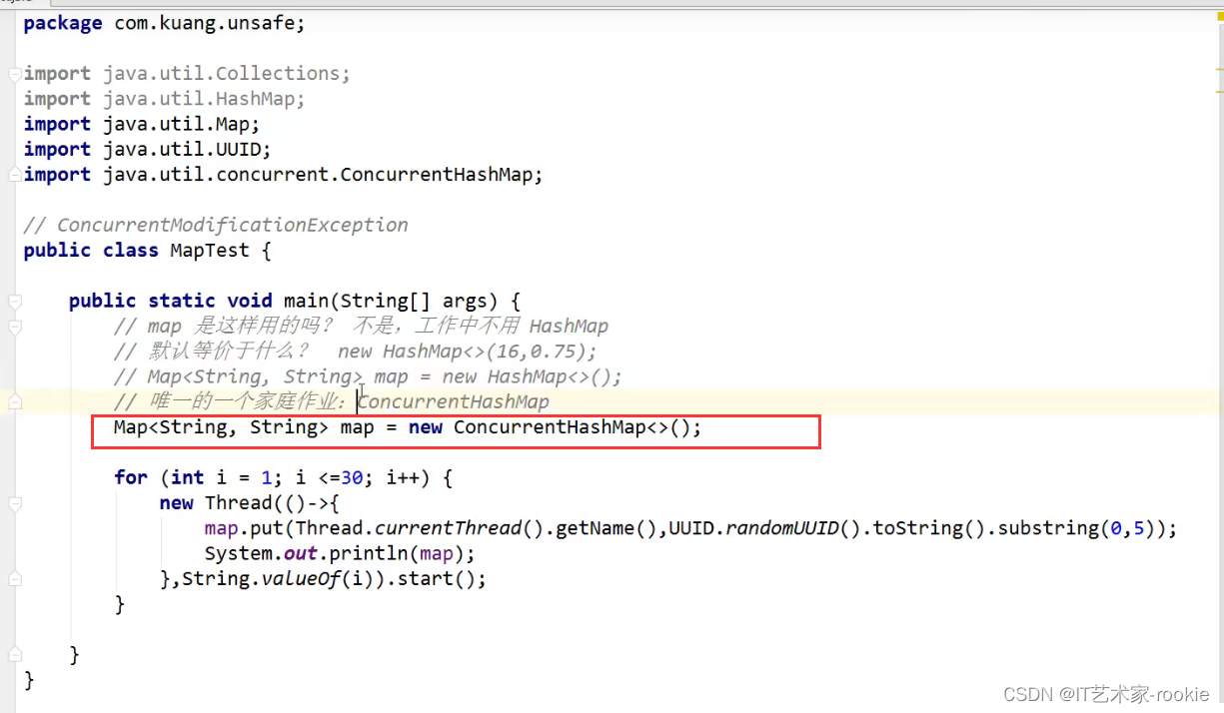Click the 唯一的一个家庭作业 comment
The height and width of the screenshot is (713, 1224).
pyautogui.click(x=332, y=401)
